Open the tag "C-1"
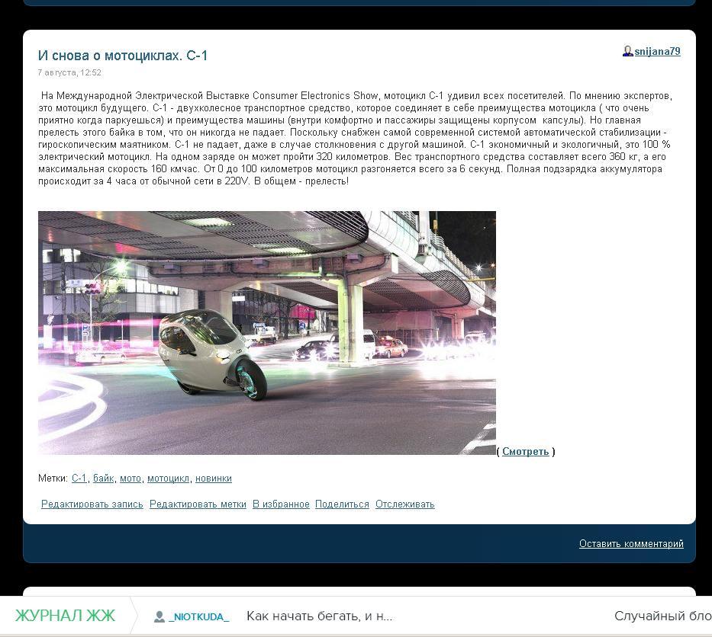Screen dimensions: 712x637 pyautogui.click(x=79, y=479)
